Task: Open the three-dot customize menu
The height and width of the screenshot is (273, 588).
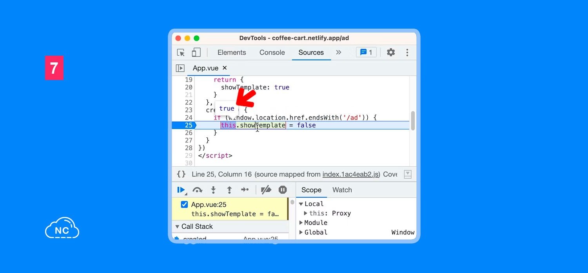Action: tap(407, 53)
